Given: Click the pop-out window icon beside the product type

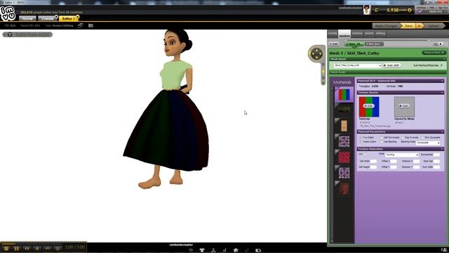Looking at the screenshot, I should (81, 25).
